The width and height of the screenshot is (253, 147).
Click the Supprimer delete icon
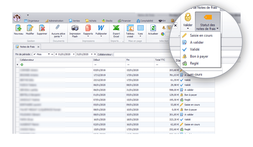click(42, 28)
